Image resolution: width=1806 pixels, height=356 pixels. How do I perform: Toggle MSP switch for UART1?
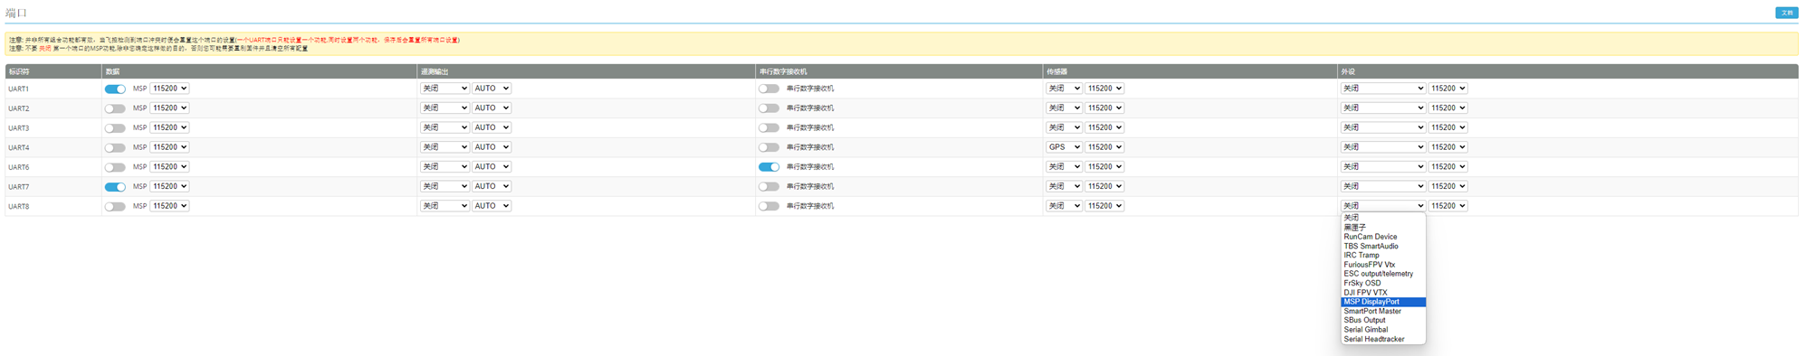tap(115, 89)
